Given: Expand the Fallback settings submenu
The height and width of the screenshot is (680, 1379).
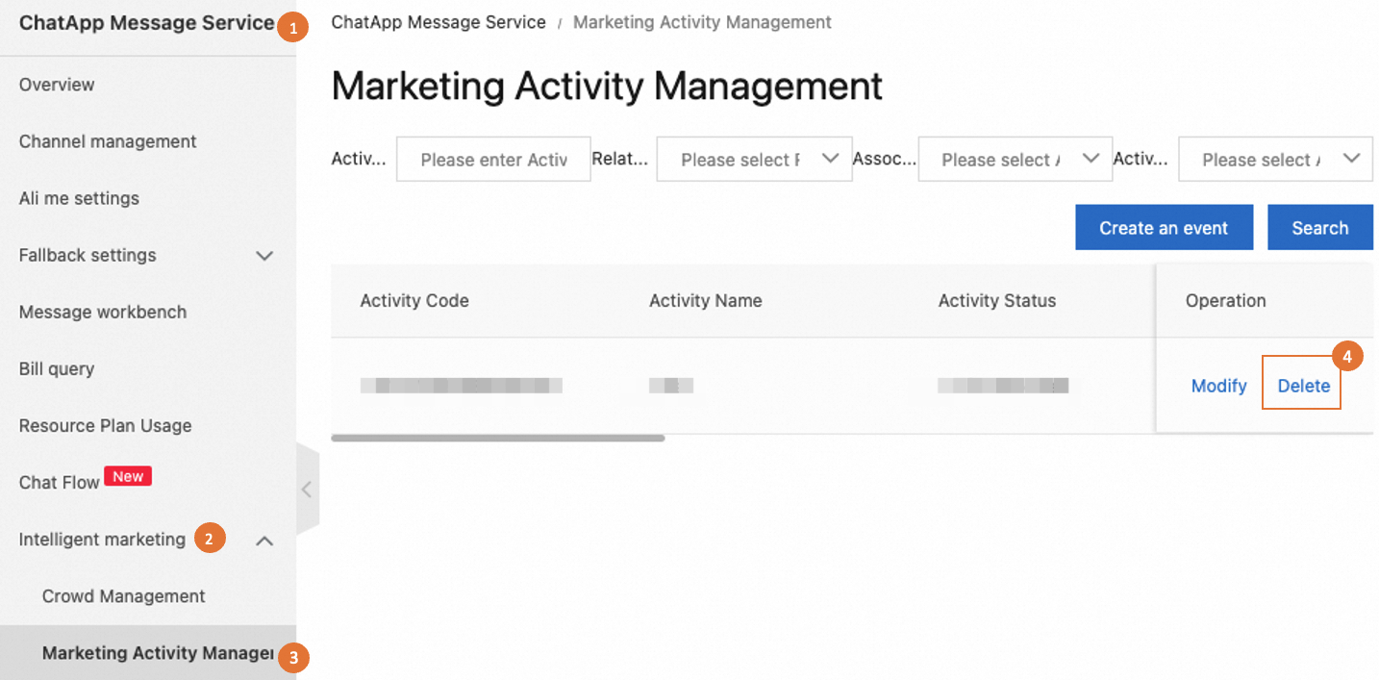Looking at the screenshot, I should pos(264,256).
